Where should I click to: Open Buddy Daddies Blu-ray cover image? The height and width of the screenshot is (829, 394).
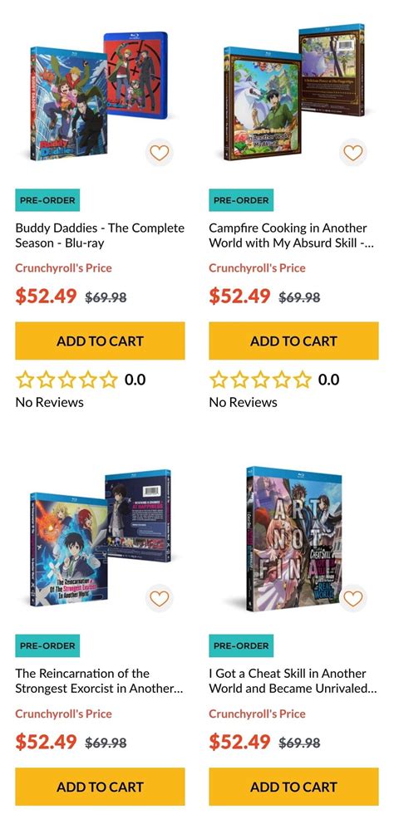[100, 96]
